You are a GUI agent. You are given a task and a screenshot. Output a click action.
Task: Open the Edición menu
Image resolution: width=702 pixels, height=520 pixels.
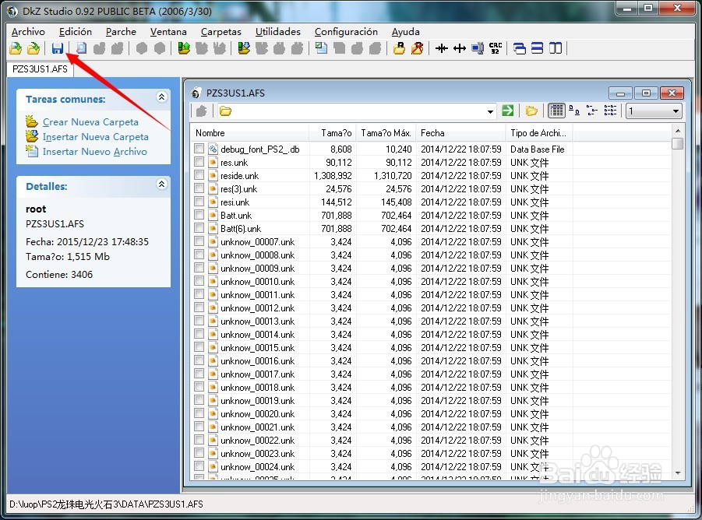tap(76, 32)
